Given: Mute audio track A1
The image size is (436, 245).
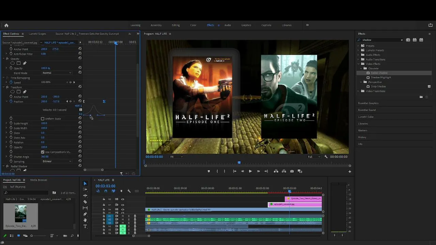Looking at the screenshot, I should (123, 216).
